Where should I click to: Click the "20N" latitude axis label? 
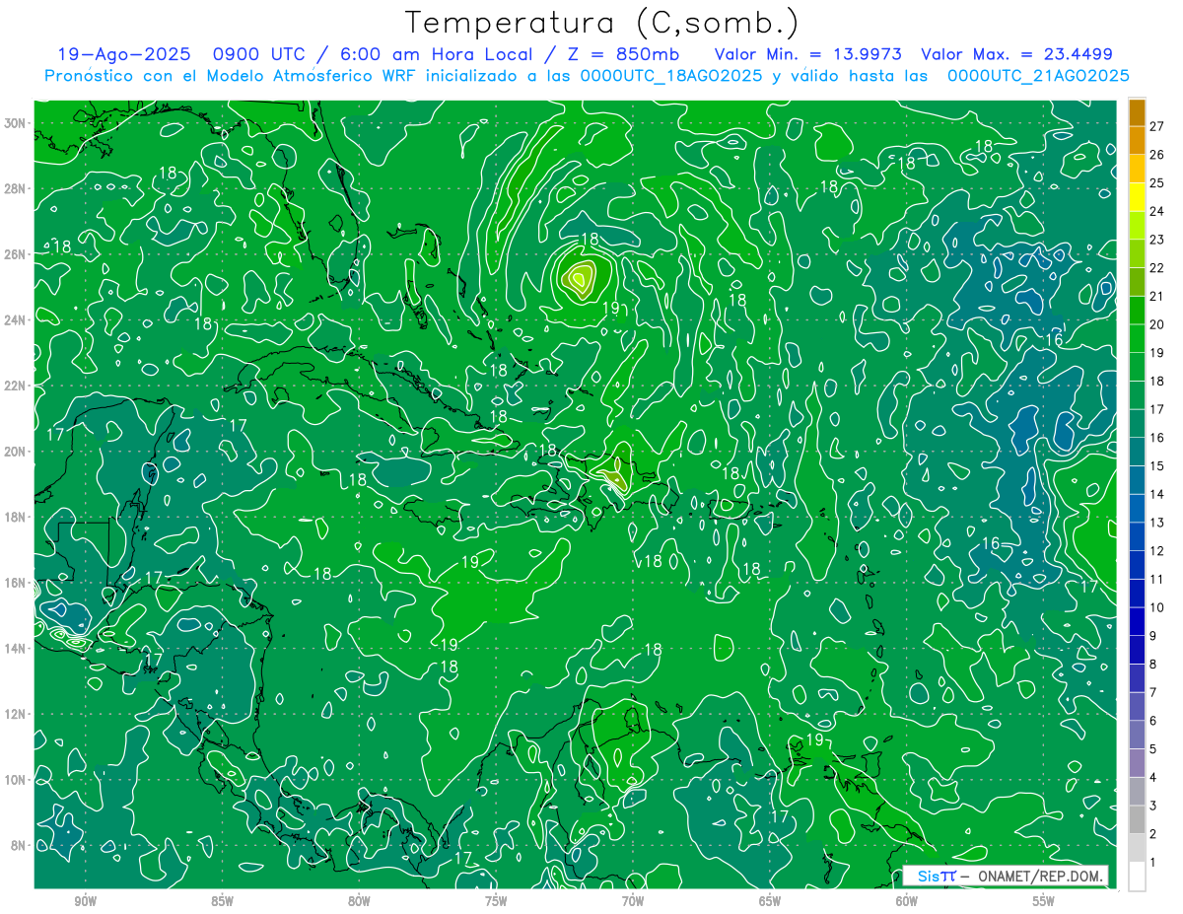click(x=16, y=452)
